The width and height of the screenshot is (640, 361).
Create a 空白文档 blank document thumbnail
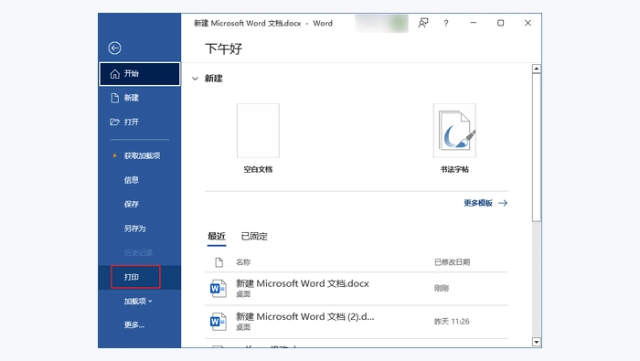click(258, 131)
